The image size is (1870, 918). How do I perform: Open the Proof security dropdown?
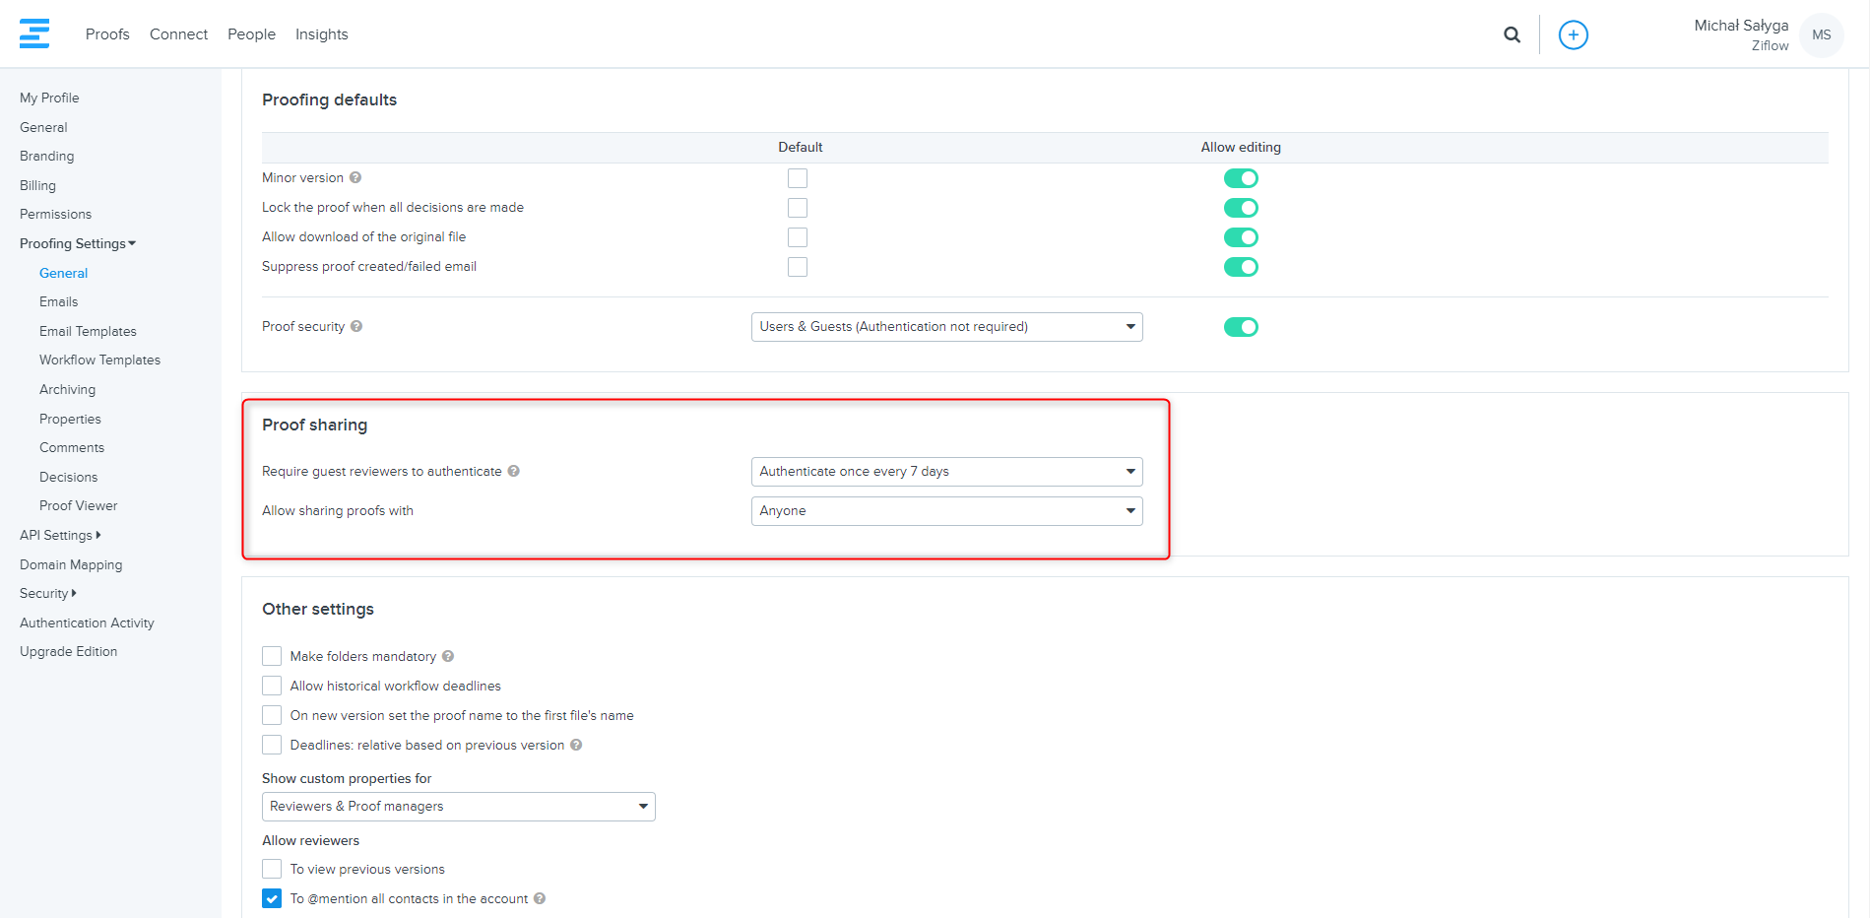[x=945, y=327]
